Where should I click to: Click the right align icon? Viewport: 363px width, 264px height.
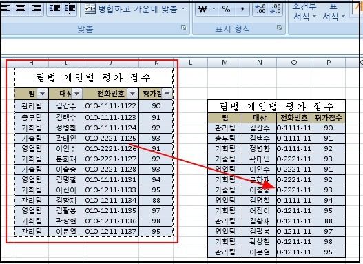pos(36,9)
